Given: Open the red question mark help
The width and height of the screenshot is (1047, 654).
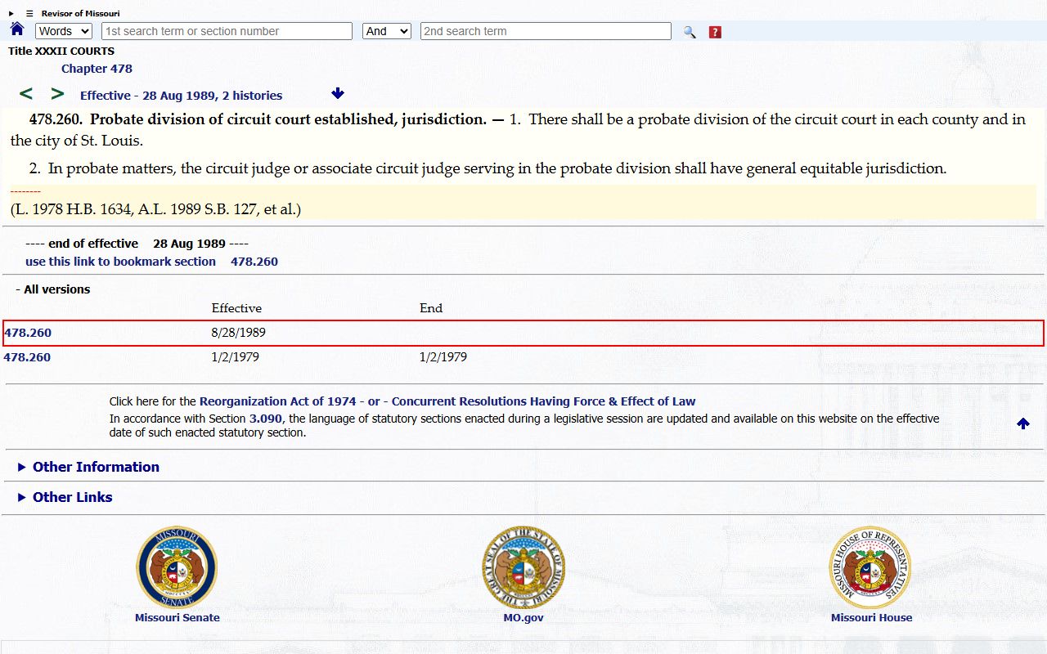Looking at the screenshot, I should [715, 32].
